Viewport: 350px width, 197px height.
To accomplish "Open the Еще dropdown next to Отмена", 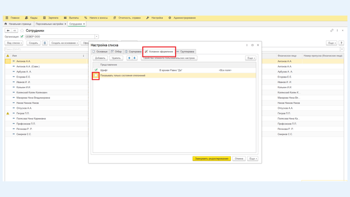I will tap(252, 159).
